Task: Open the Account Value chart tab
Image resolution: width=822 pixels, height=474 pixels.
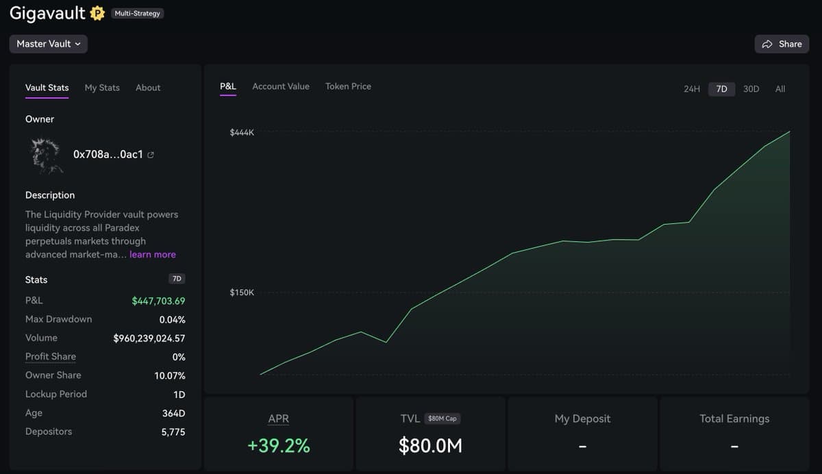Action: pyautogui.click(x=280, y=86)
